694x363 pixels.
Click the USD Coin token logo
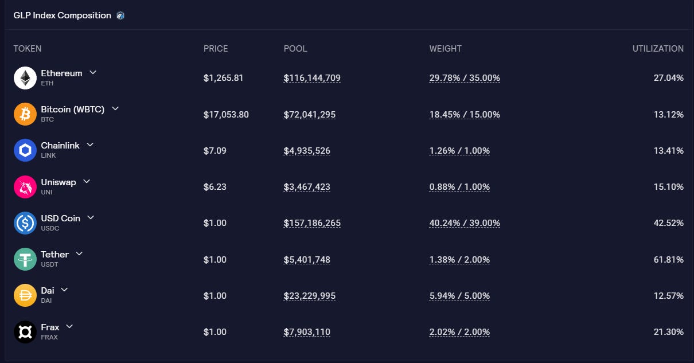click(x=25, y=223)
